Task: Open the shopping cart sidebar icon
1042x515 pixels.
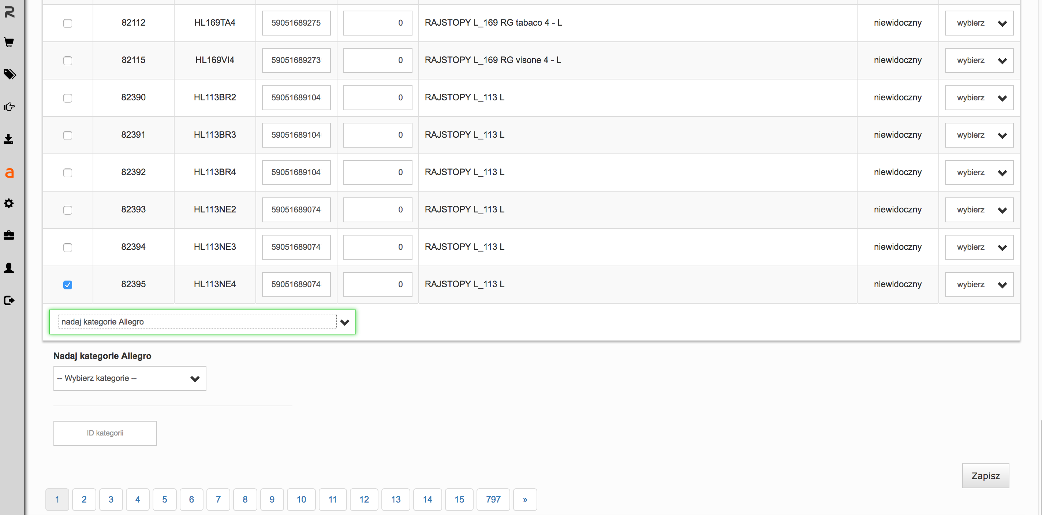Action: 9,42
